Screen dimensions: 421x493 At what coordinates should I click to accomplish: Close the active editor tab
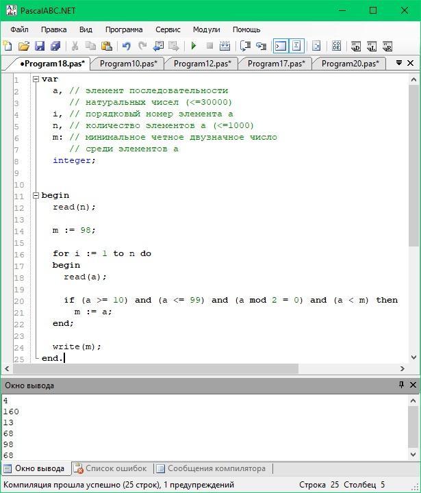(x=410, y=63)
